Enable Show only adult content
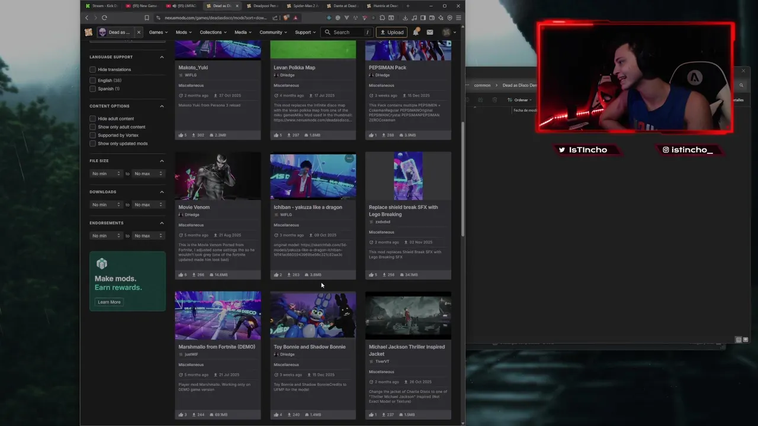The image size is (758, 426). pos(92,127)
